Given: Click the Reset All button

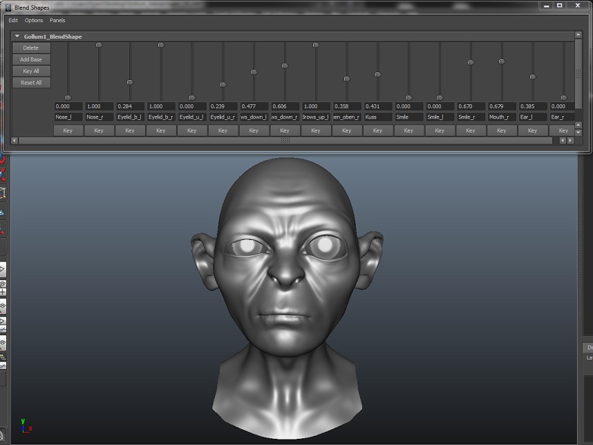Looking at the screenshot, I should (31, 83).
